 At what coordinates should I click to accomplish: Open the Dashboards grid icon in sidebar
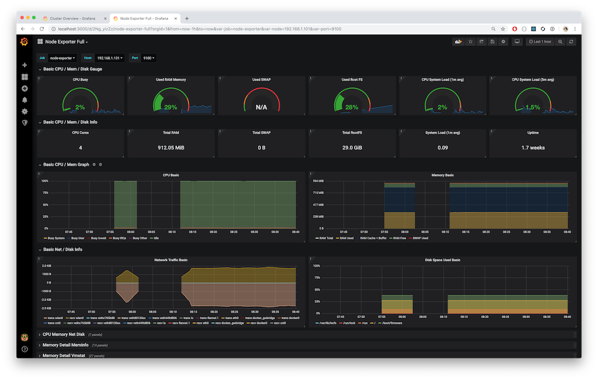(25, 77)
